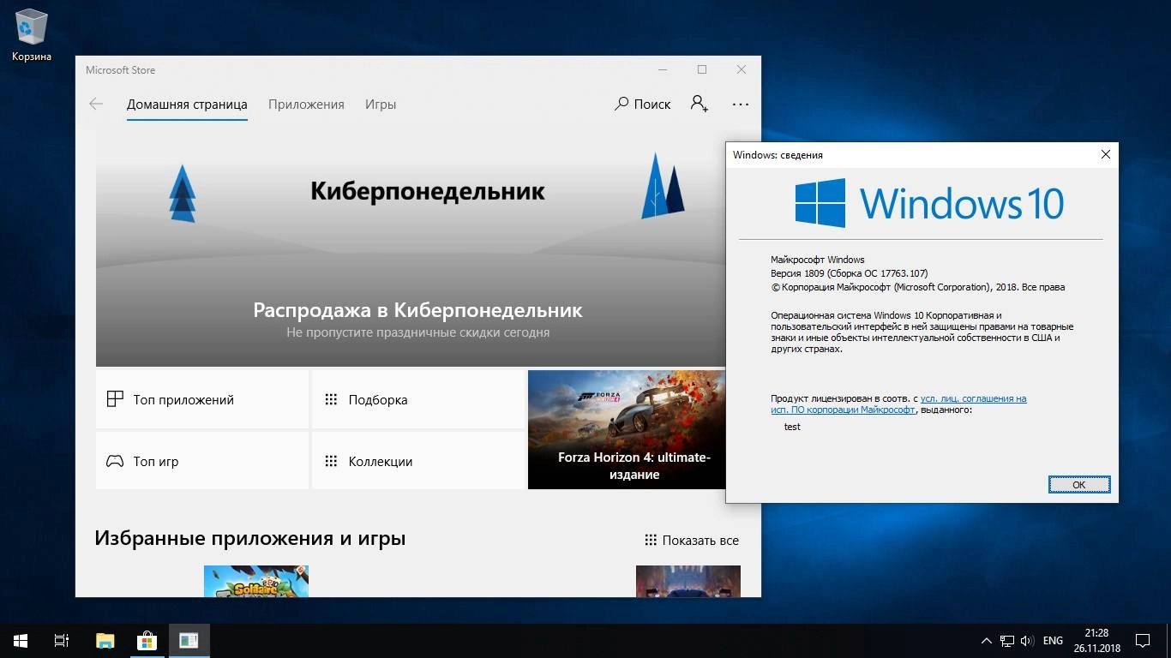Click the Избранные приложения и игры heading

tap(250, 538)
